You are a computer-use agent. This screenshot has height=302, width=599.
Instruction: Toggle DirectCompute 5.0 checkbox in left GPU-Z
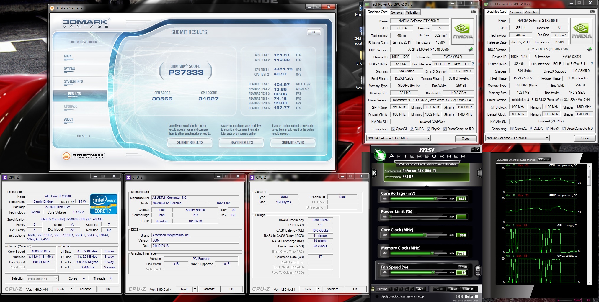pyautogui.click(x=445, y=129)
